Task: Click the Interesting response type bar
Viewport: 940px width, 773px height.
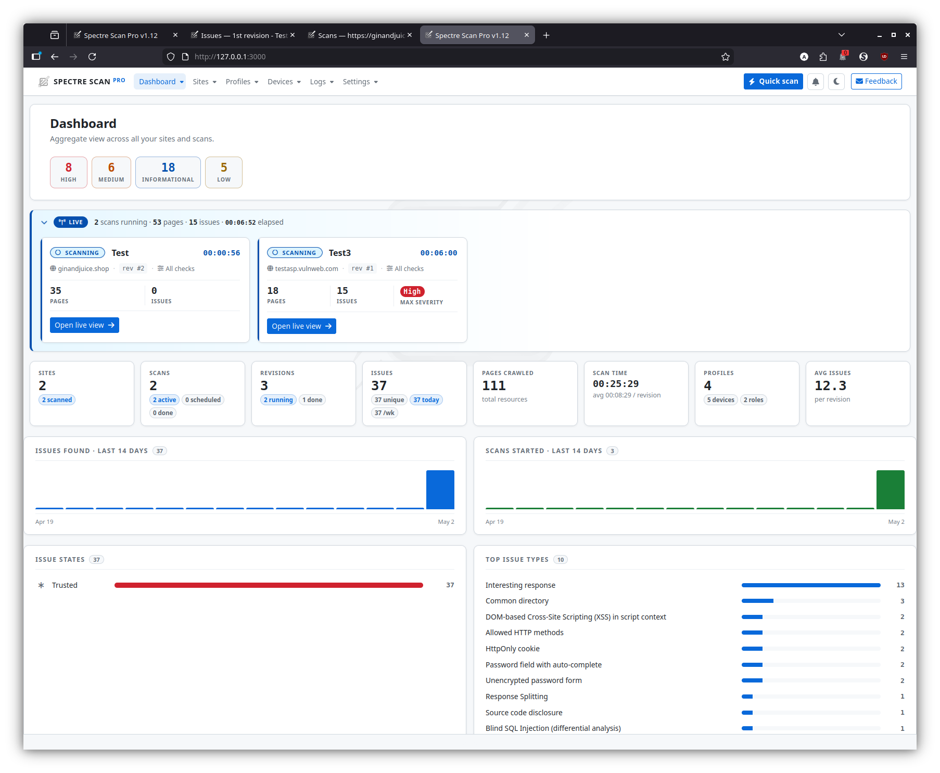Action: (x=811, y=585)
